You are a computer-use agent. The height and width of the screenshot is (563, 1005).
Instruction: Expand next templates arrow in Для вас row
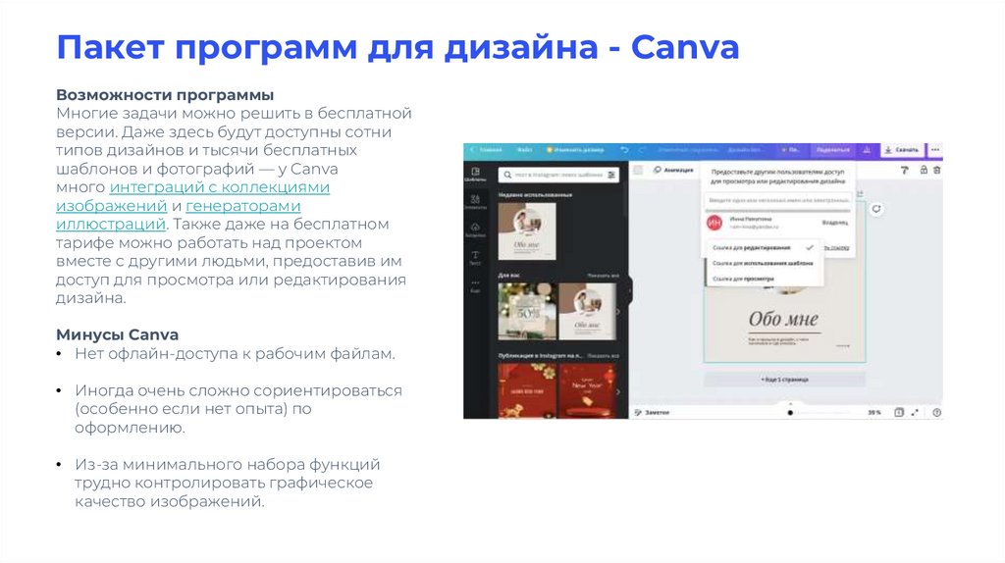coord(618,312)
